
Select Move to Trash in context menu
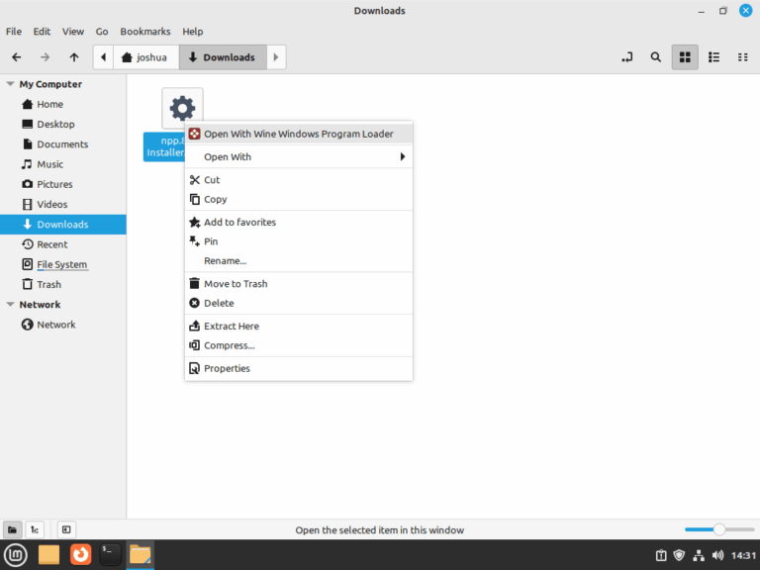236,284
